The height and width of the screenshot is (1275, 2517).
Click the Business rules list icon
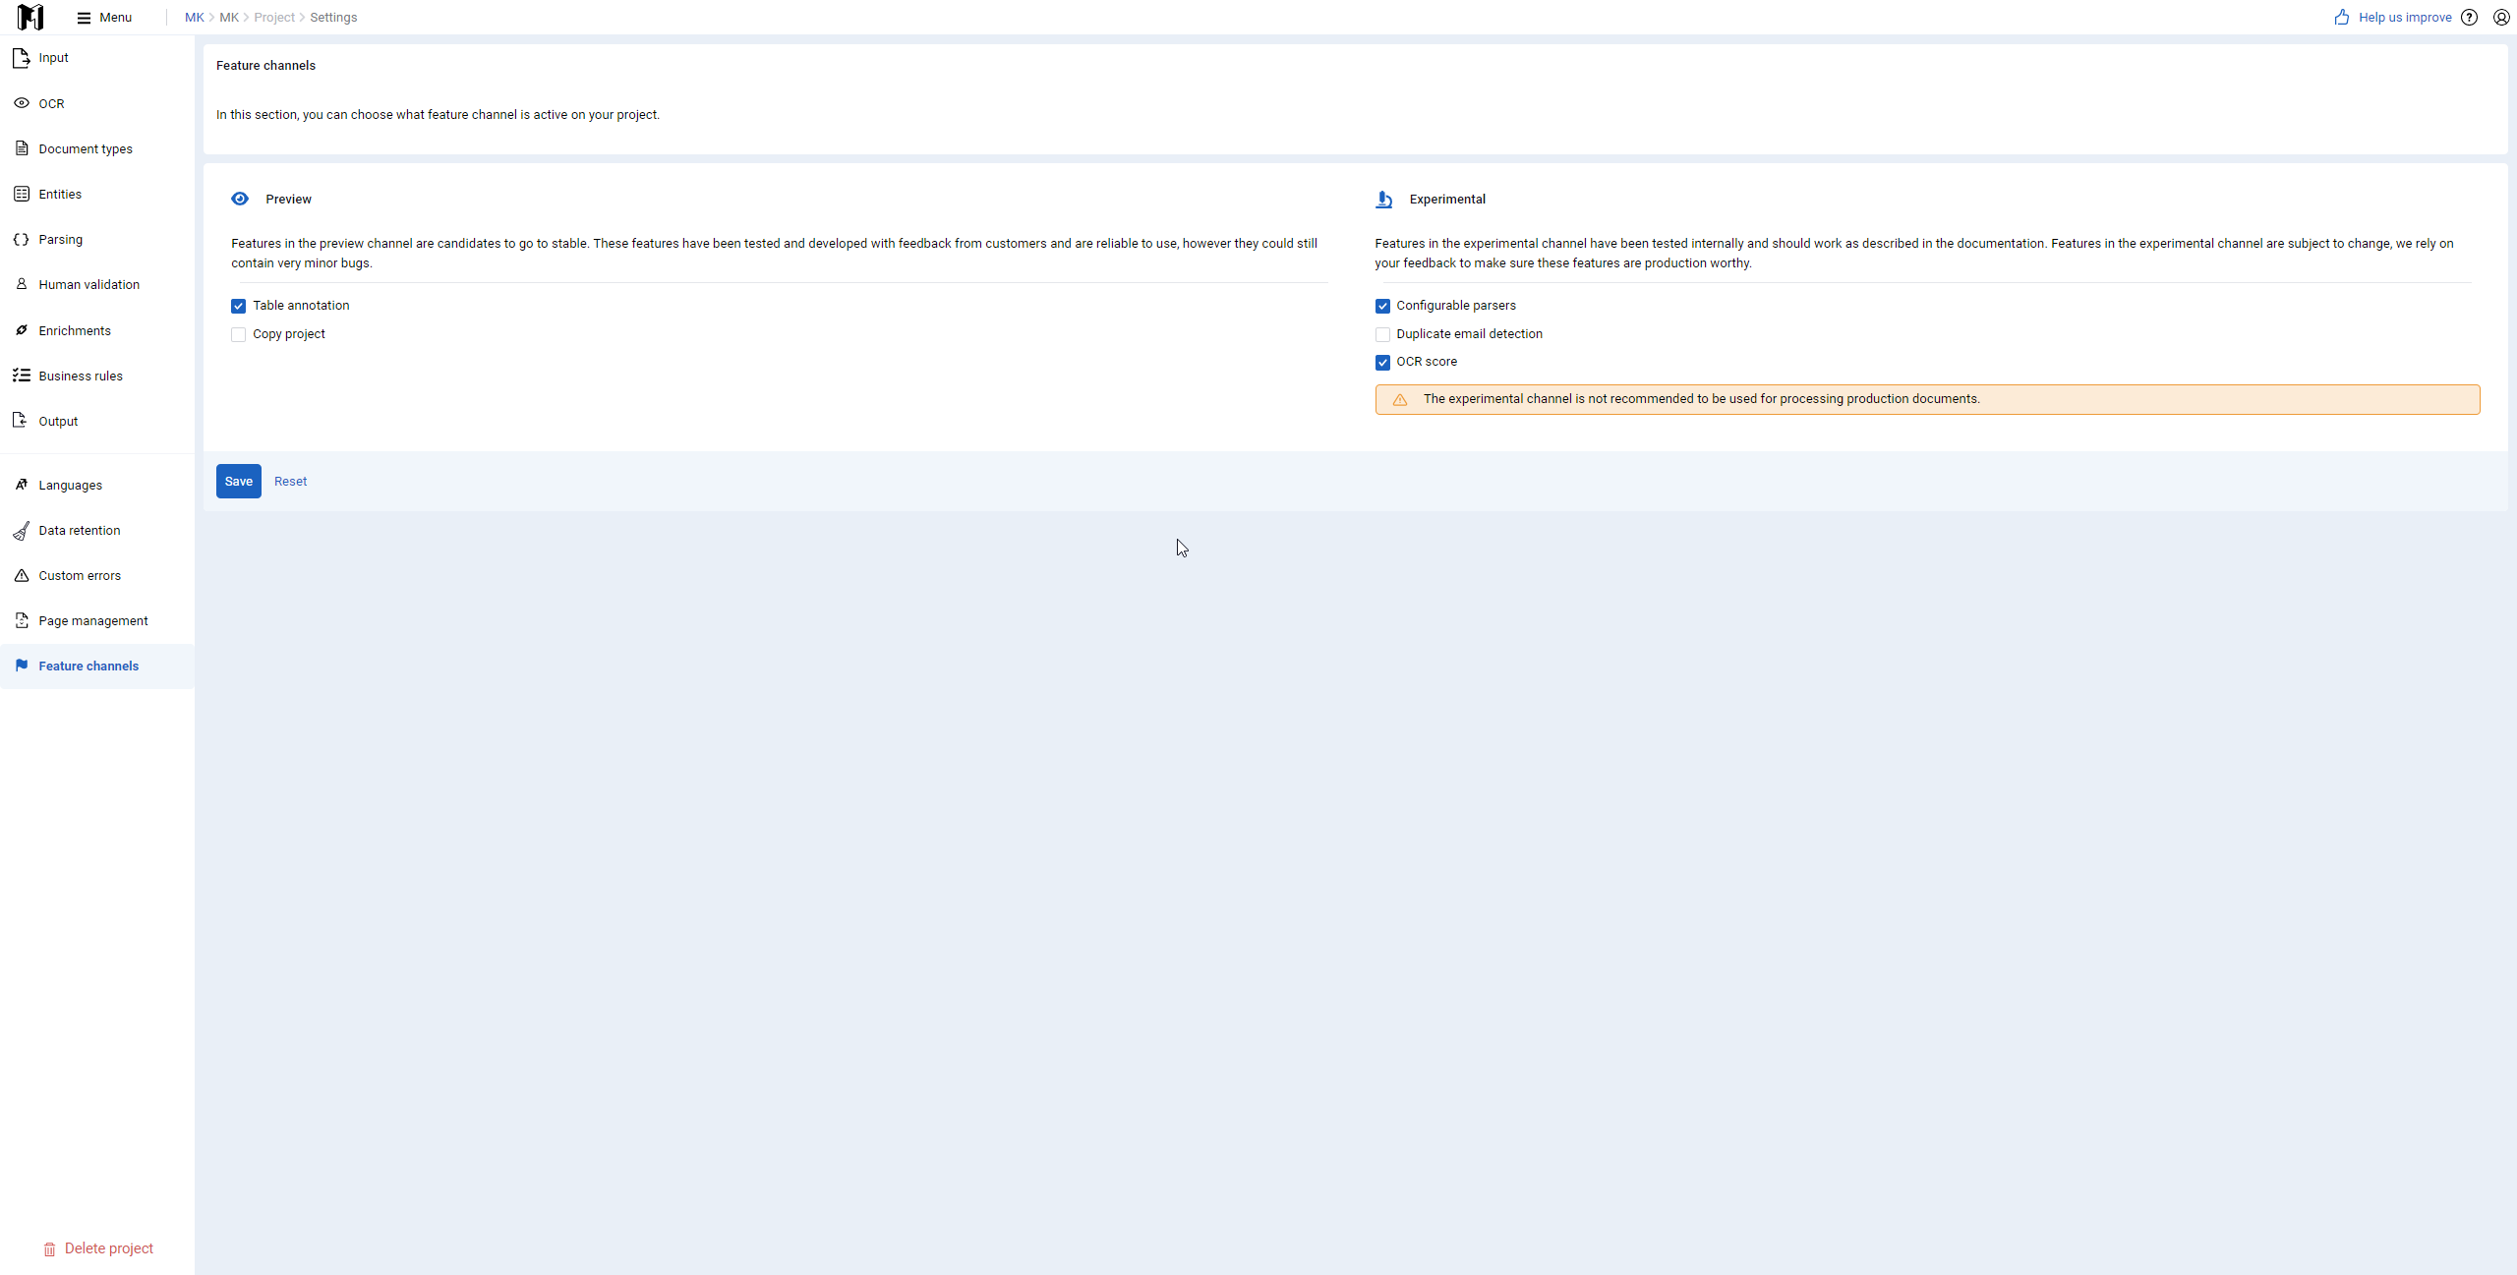tap(22, 376)
